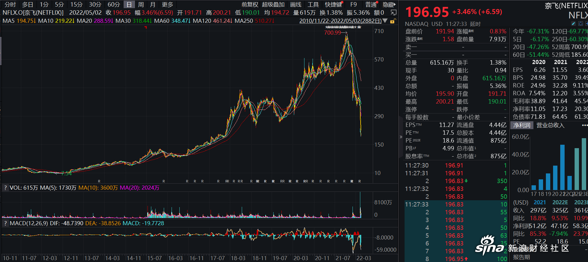Select the 营业总收入 tab
588x262 pixels.
pos(550,125)
